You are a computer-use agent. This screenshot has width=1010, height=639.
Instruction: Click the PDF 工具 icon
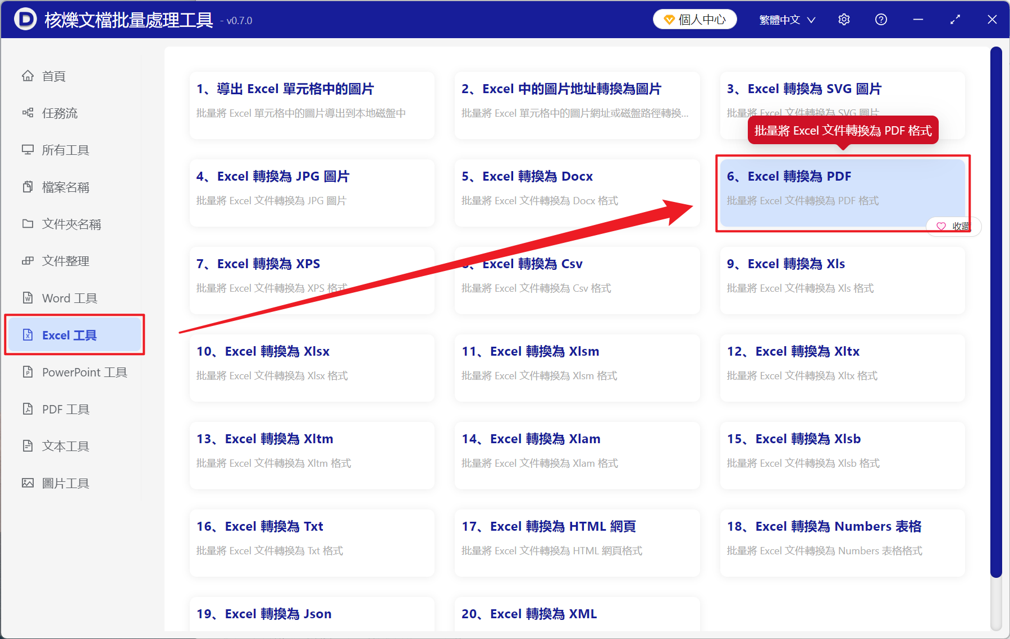pos(28,409)
